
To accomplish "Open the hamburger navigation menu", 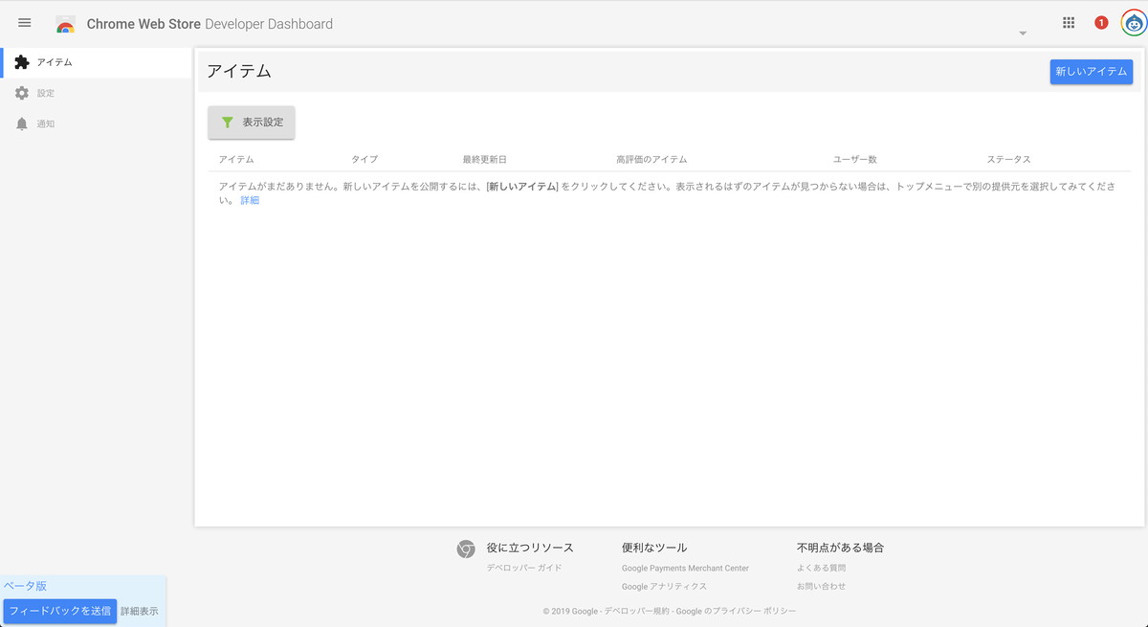I will (x=24, y=22).
